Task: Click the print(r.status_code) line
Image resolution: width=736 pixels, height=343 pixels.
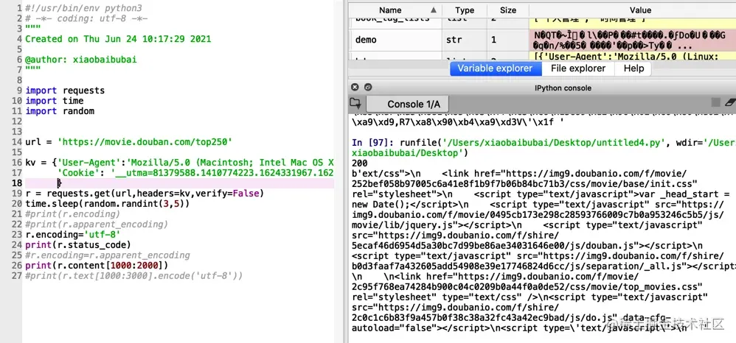Action: (78, 245)
